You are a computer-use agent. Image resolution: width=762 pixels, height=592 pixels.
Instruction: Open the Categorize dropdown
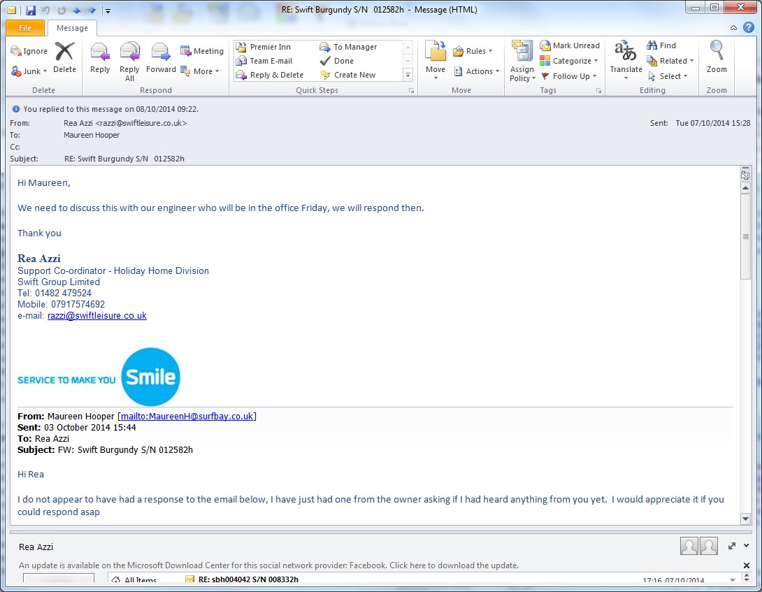tap(569, 61)
